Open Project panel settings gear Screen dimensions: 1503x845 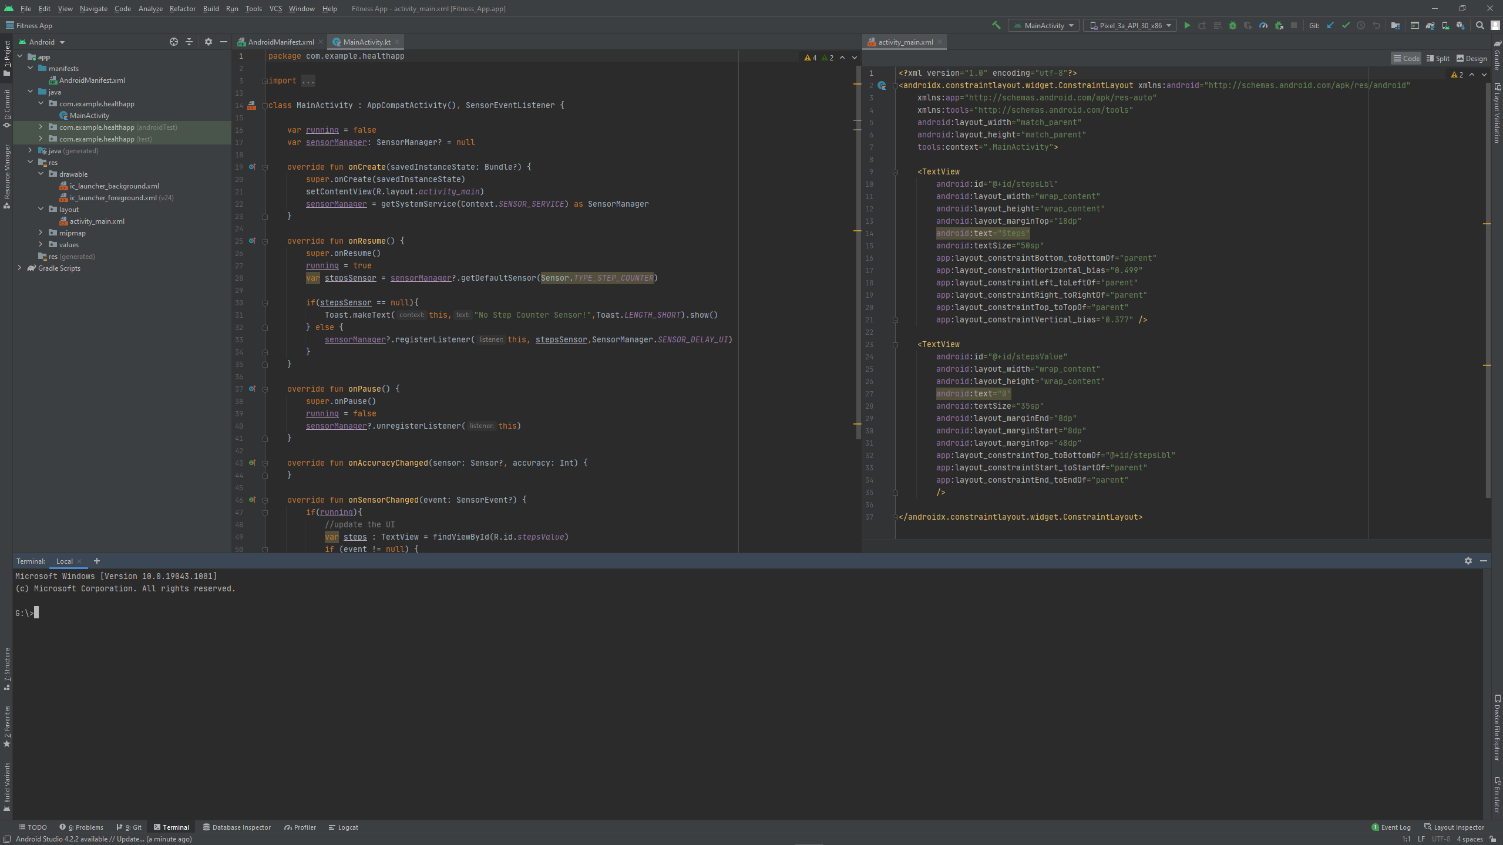click(208, 42)
